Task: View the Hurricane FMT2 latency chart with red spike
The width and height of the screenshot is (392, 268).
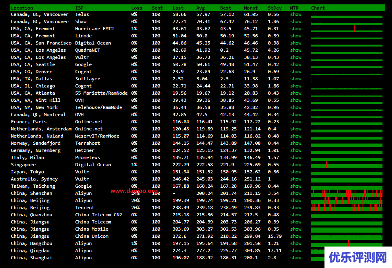Action: pos(346,29)
